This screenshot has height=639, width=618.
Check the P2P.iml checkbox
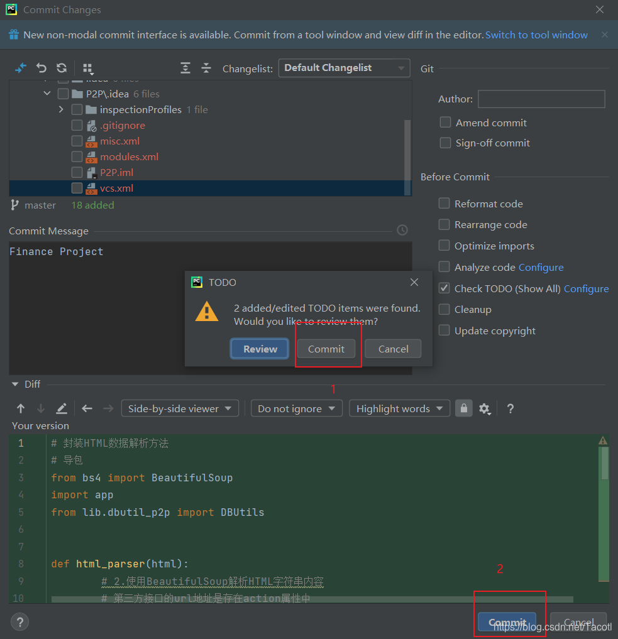77,172
